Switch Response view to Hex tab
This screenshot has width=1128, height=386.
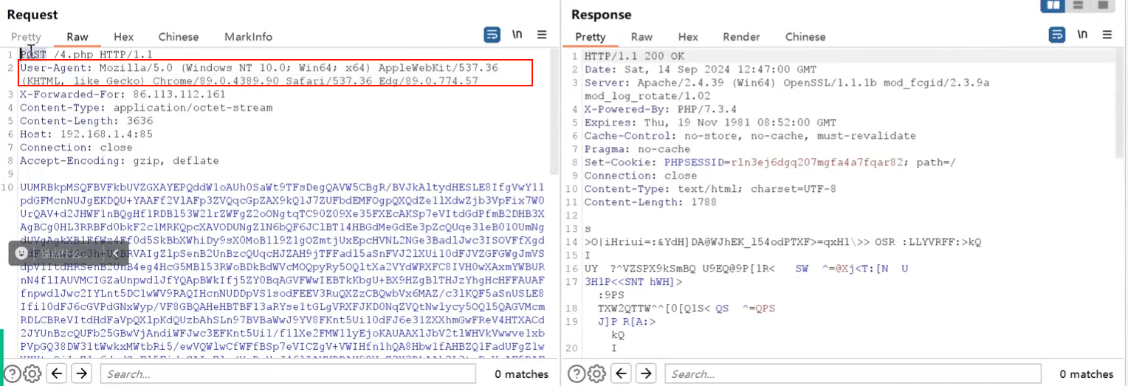(688, 37)
